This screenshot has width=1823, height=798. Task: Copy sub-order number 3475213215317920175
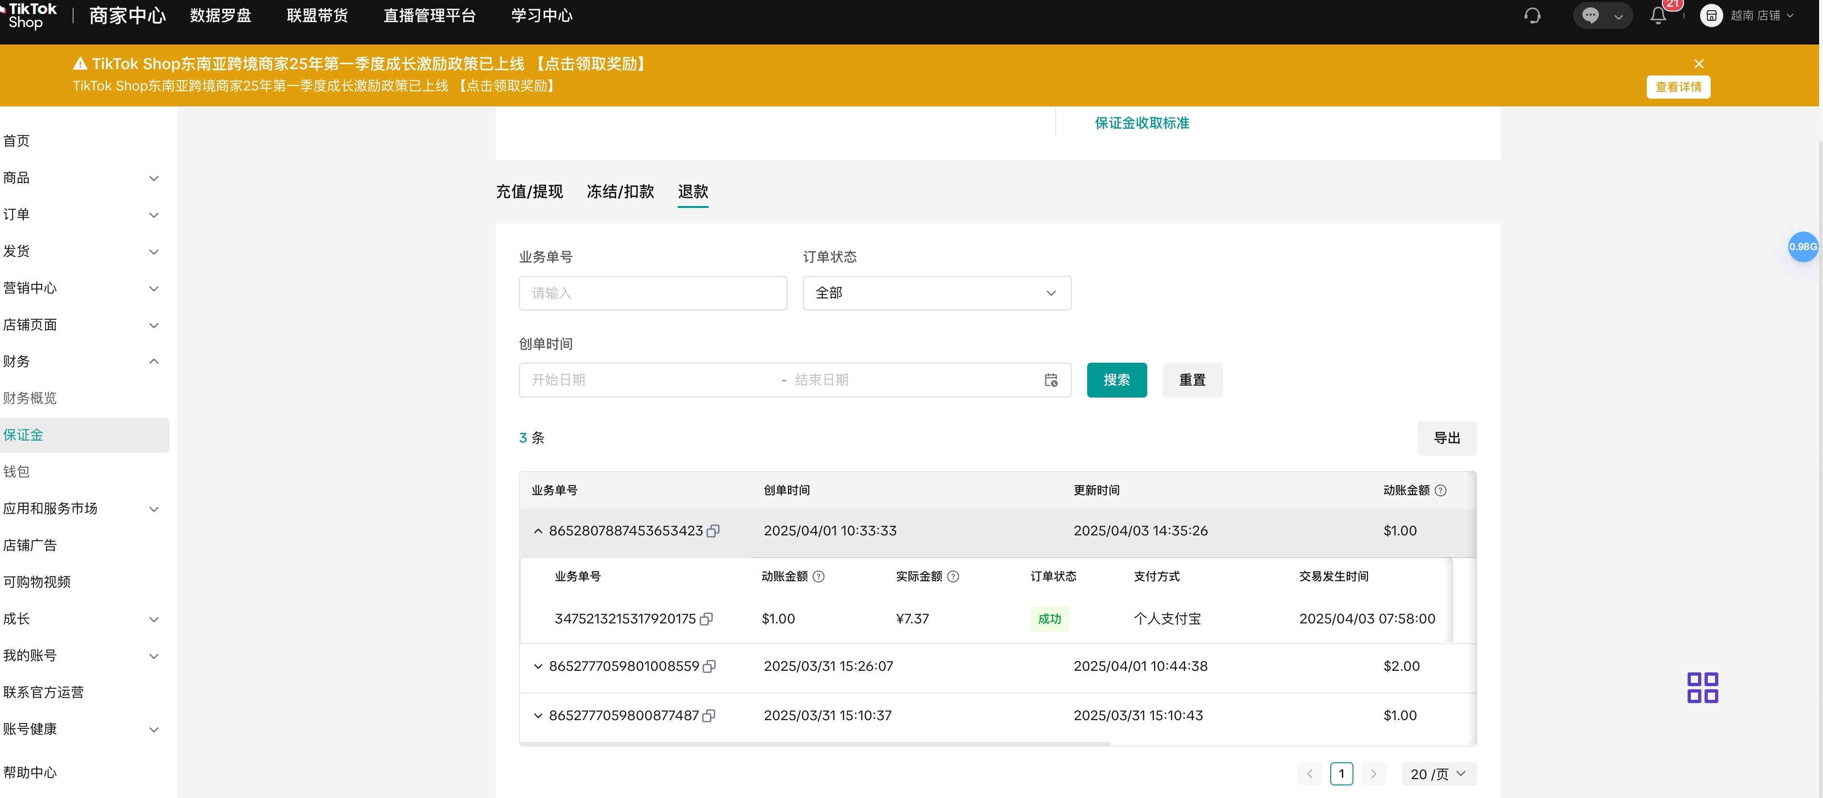click(x=706, y=619)
